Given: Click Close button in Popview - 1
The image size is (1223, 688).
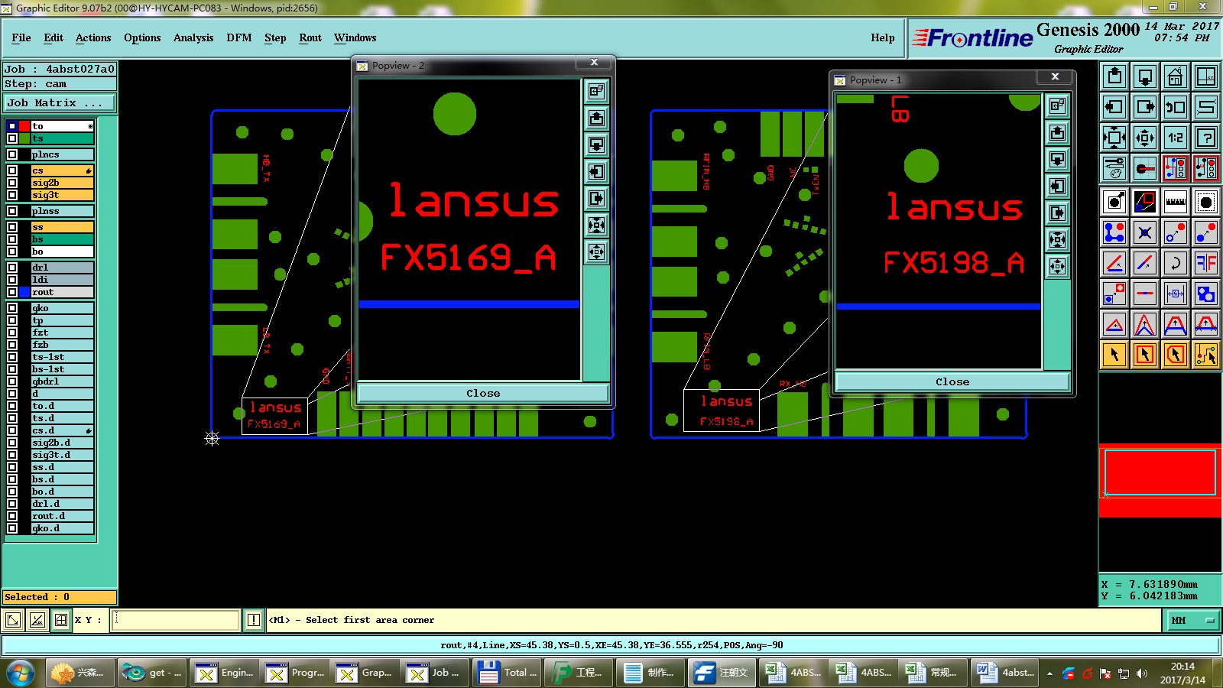Looking at the screenshot, I should pos(952,381).
